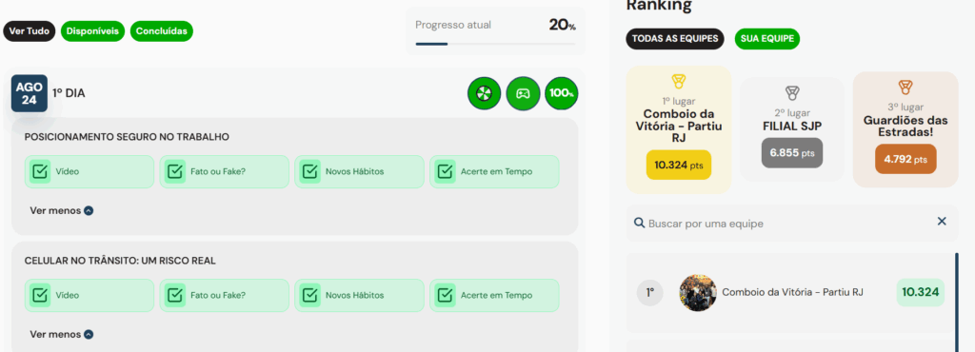Screen dimensions: 975x352
Task: Check Fato ou Fake? in Posicionamento Seguro
Action: click(x=224, y=171)
